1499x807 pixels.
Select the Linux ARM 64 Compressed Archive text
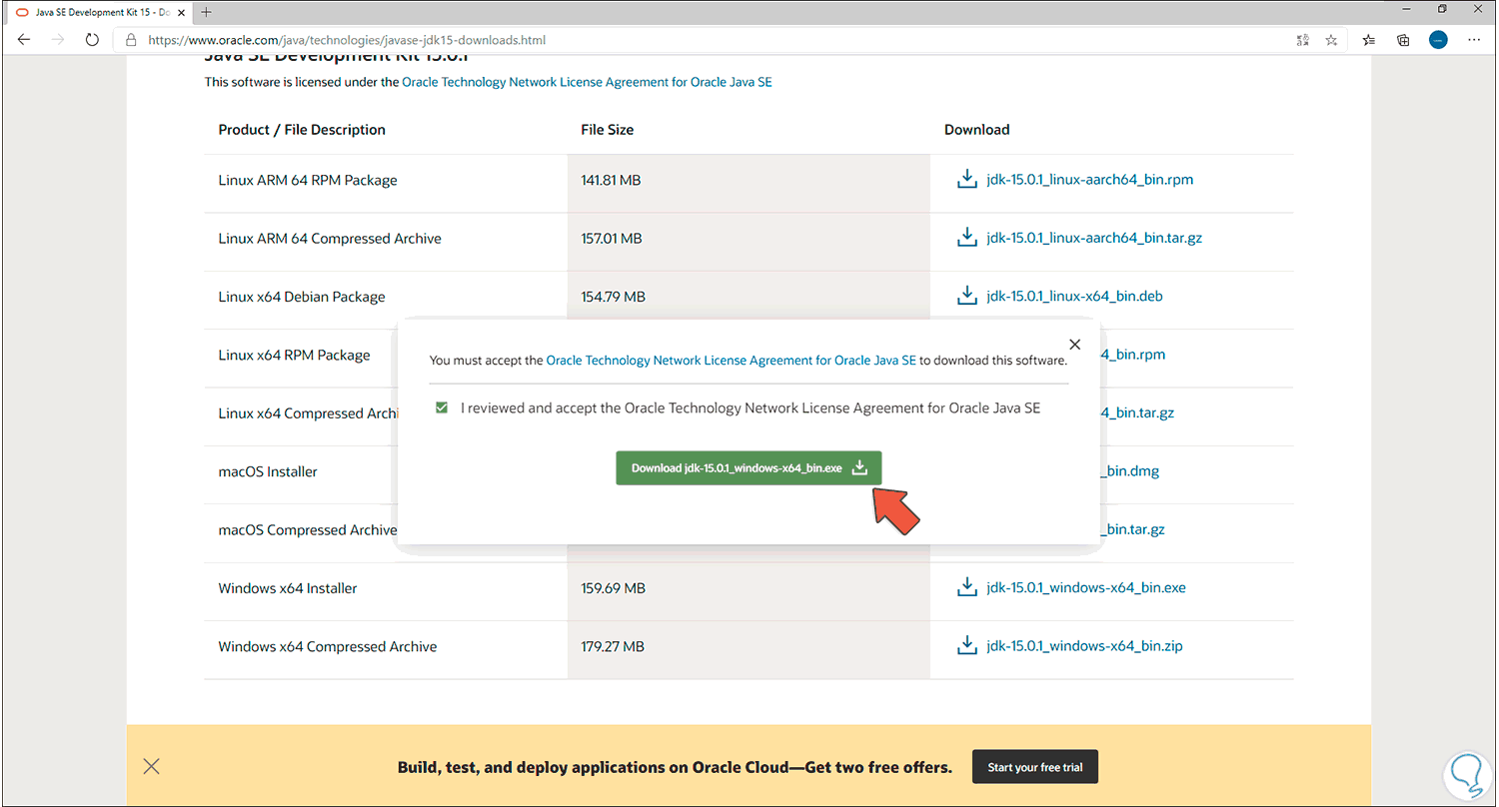point(330,239)
